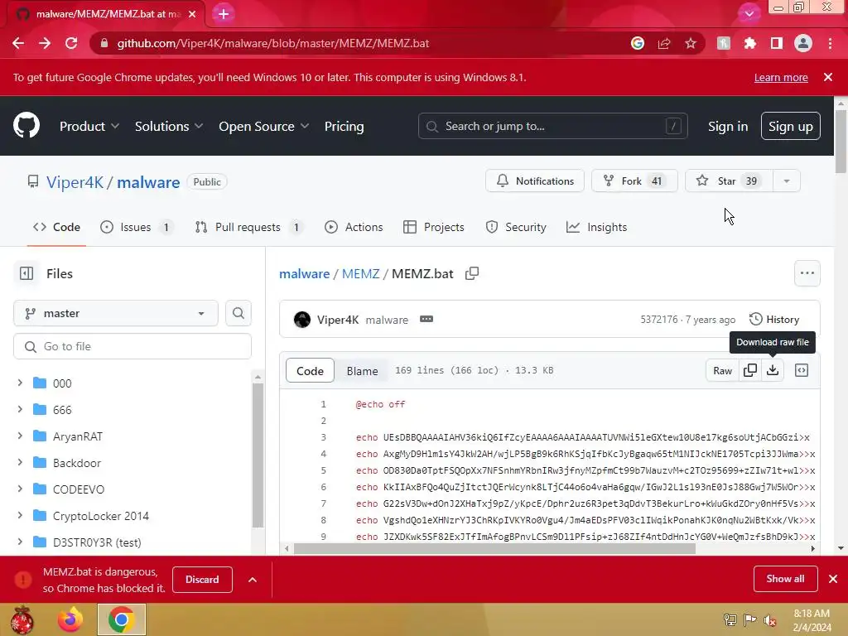Go back to previous page

(x=18, y=43)
